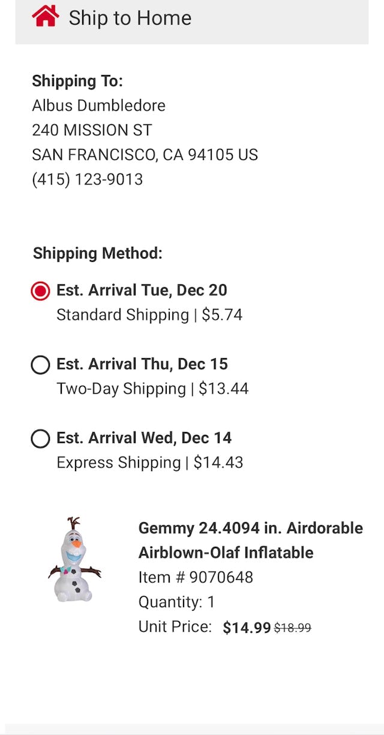Open the Gemmy Airdorable Olaf product title
Viewport: 384px width, 735px height.
point(251,540)
